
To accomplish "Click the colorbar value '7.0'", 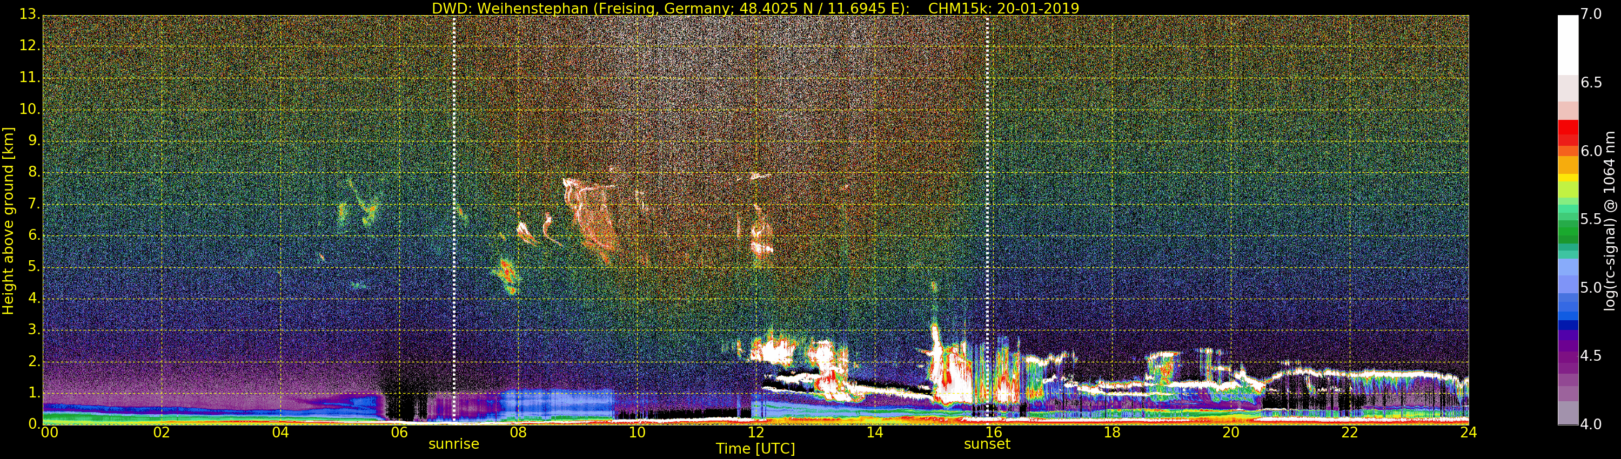I will [x=1591, y=14].
